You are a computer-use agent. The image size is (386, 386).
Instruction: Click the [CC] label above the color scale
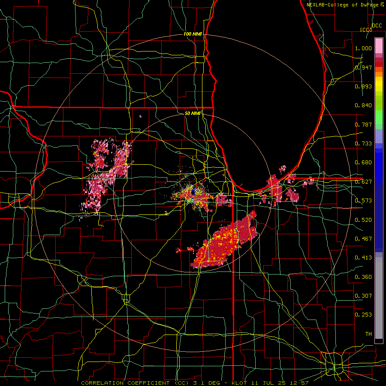[x=366, y=30]
